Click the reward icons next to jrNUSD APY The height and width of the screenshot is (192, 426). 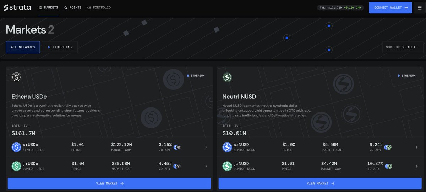click(x=388, y=166)
